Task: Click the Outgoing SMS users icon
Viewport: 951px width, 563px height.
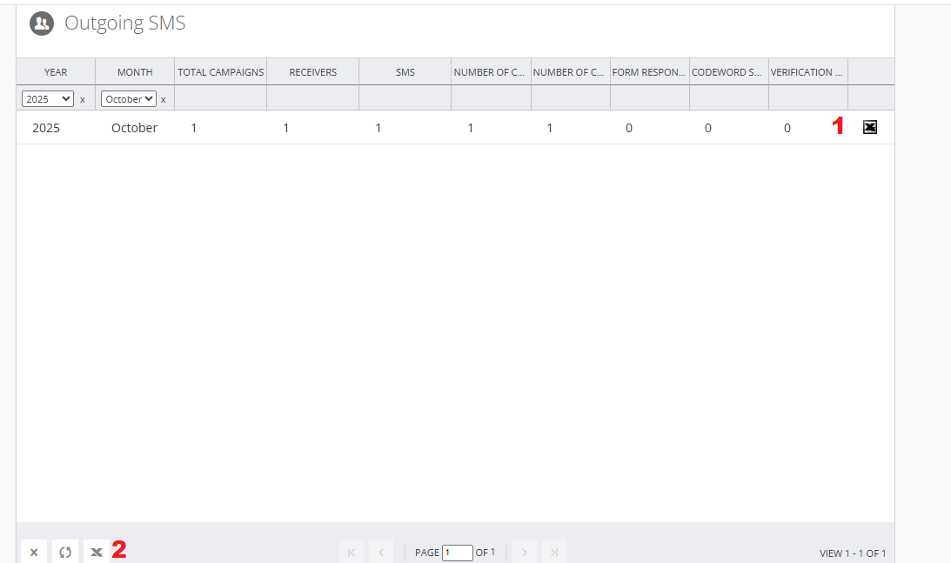Action: pyautogui.click(x=42, y=23)
